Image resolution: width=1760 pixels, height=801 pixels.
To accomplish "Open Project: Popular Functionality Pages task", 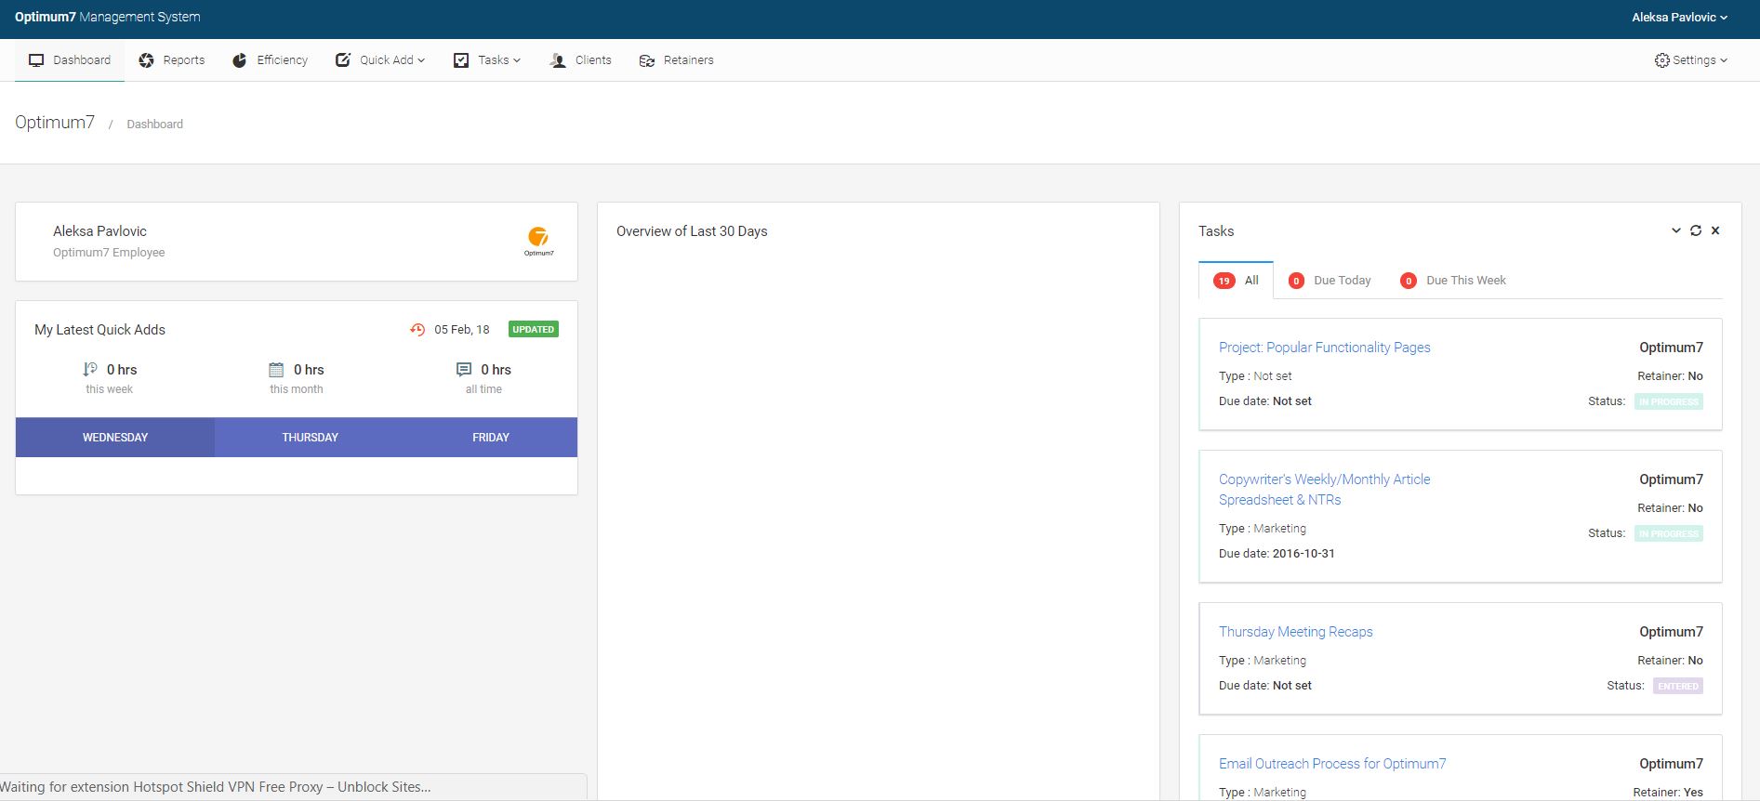I will pos(1325,348).
